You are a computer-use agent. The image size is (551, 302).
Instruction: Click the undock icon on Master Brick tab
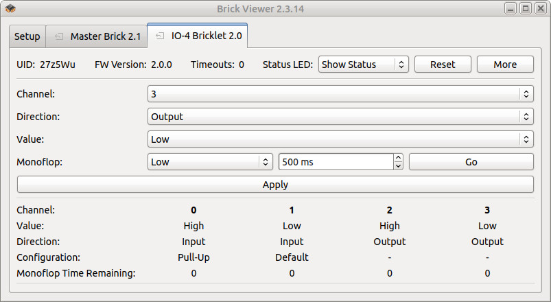(58, 36)
